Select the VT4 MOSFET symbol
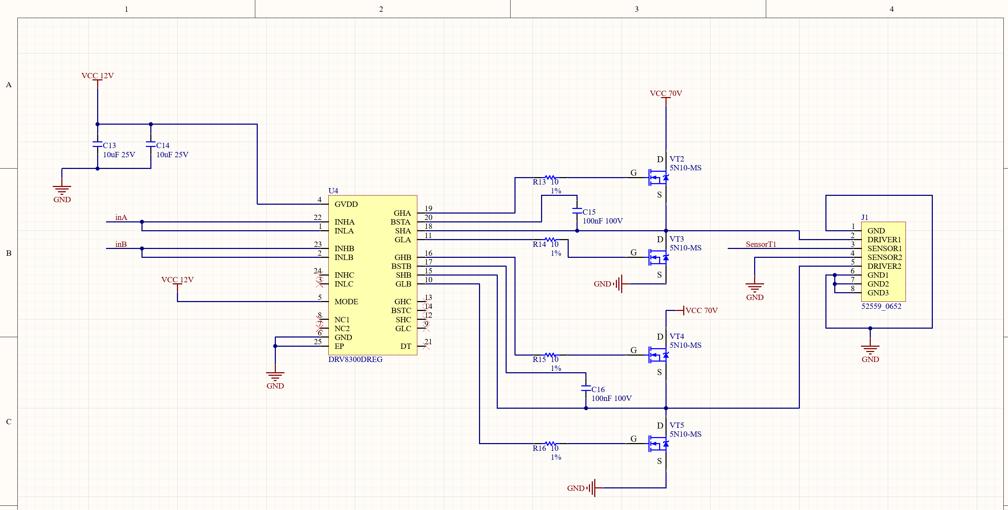This screenshot has height=510, width=1008. [x=658, y=355]
